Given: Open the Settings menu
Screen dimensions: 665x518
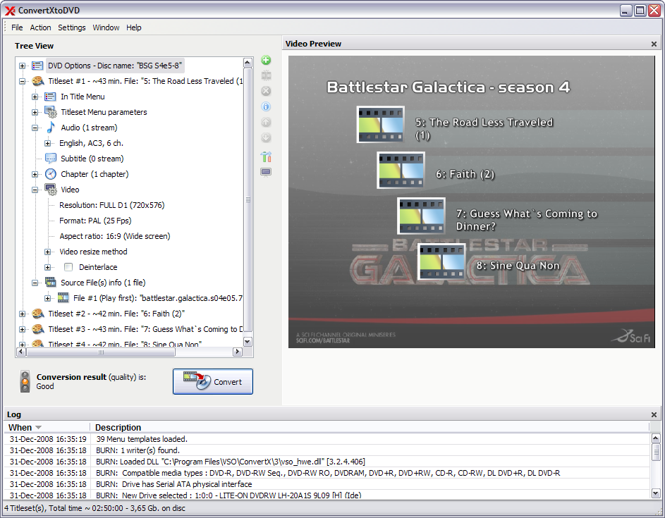Looking at the screenshot, I should [72, 27].
